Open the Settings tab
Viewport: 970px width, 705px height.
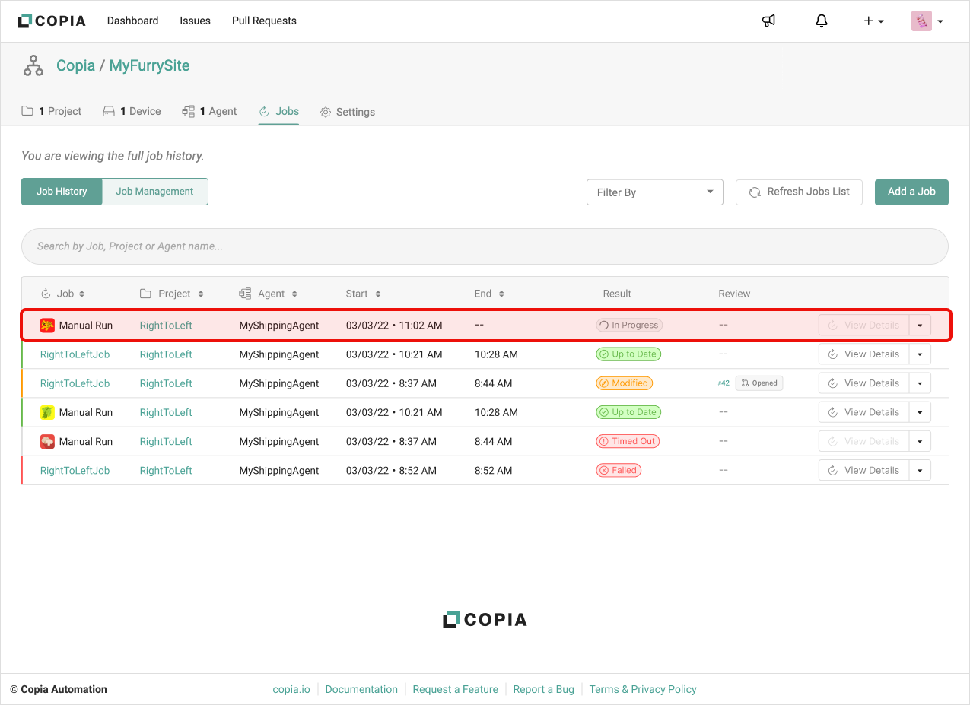(x=348, y=112)
